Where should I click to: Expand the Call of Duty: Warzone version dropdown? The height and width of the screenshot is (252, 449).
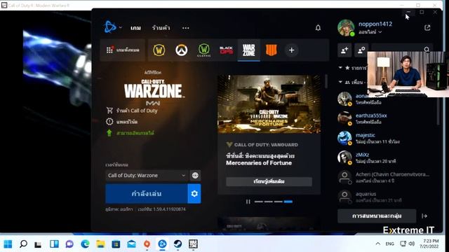[147, 176]
